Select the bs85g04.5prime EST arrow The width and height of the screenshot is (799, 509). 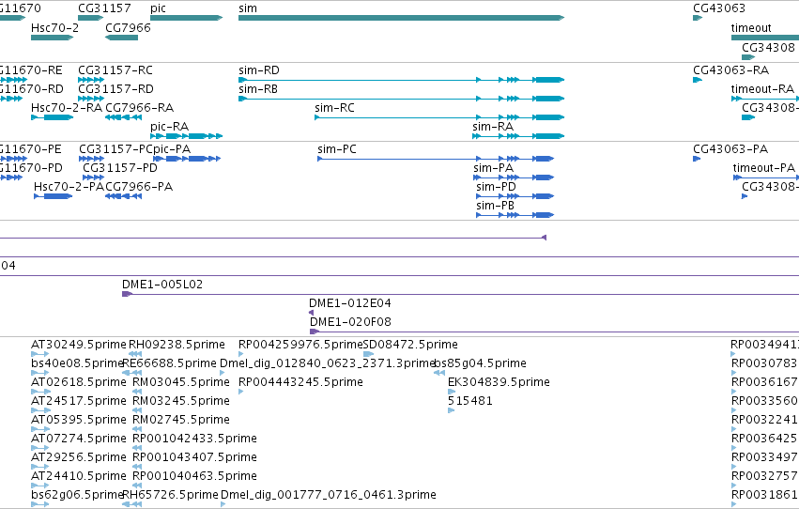[x=439, y=373]
